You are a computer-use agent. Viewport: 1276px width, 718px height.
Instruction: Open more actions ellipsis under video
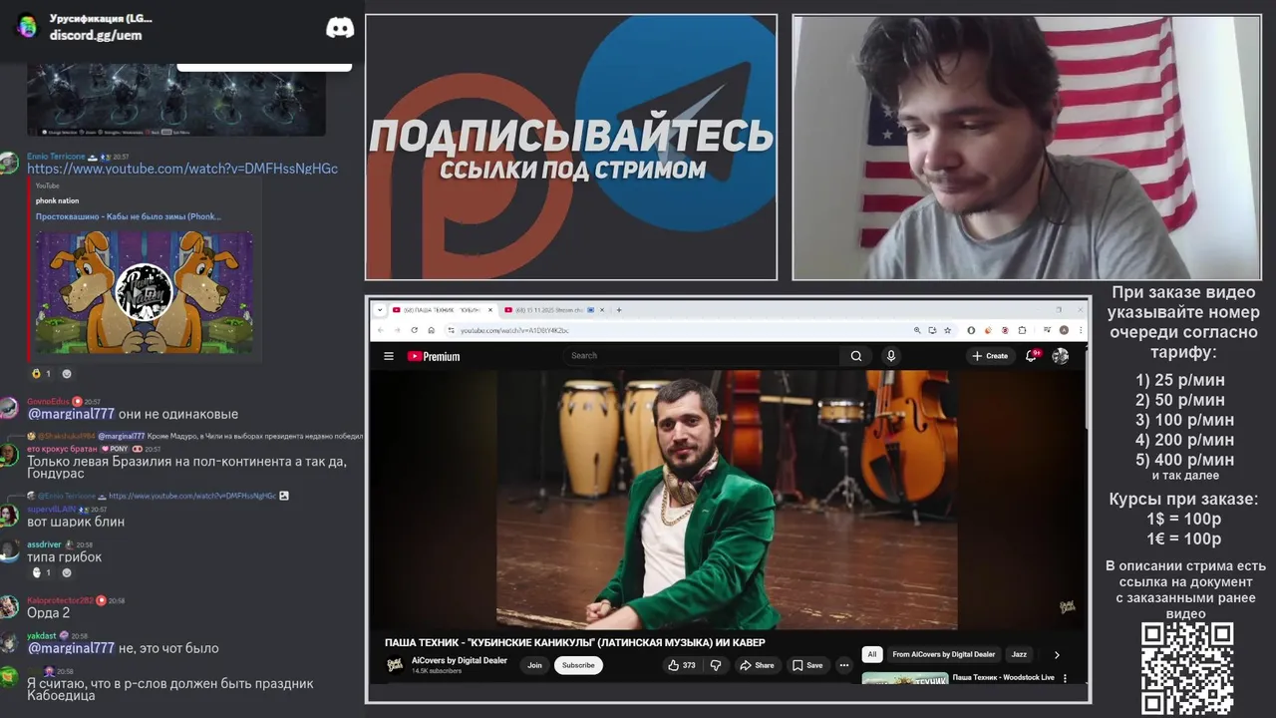click(x=843, y=665)
